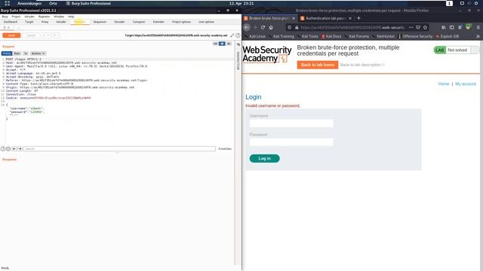Open the Repeater help question mark icon
Image resolution: width=483 pixels, height=271 pixels.
pyautogui.click(x=238, y=35)
